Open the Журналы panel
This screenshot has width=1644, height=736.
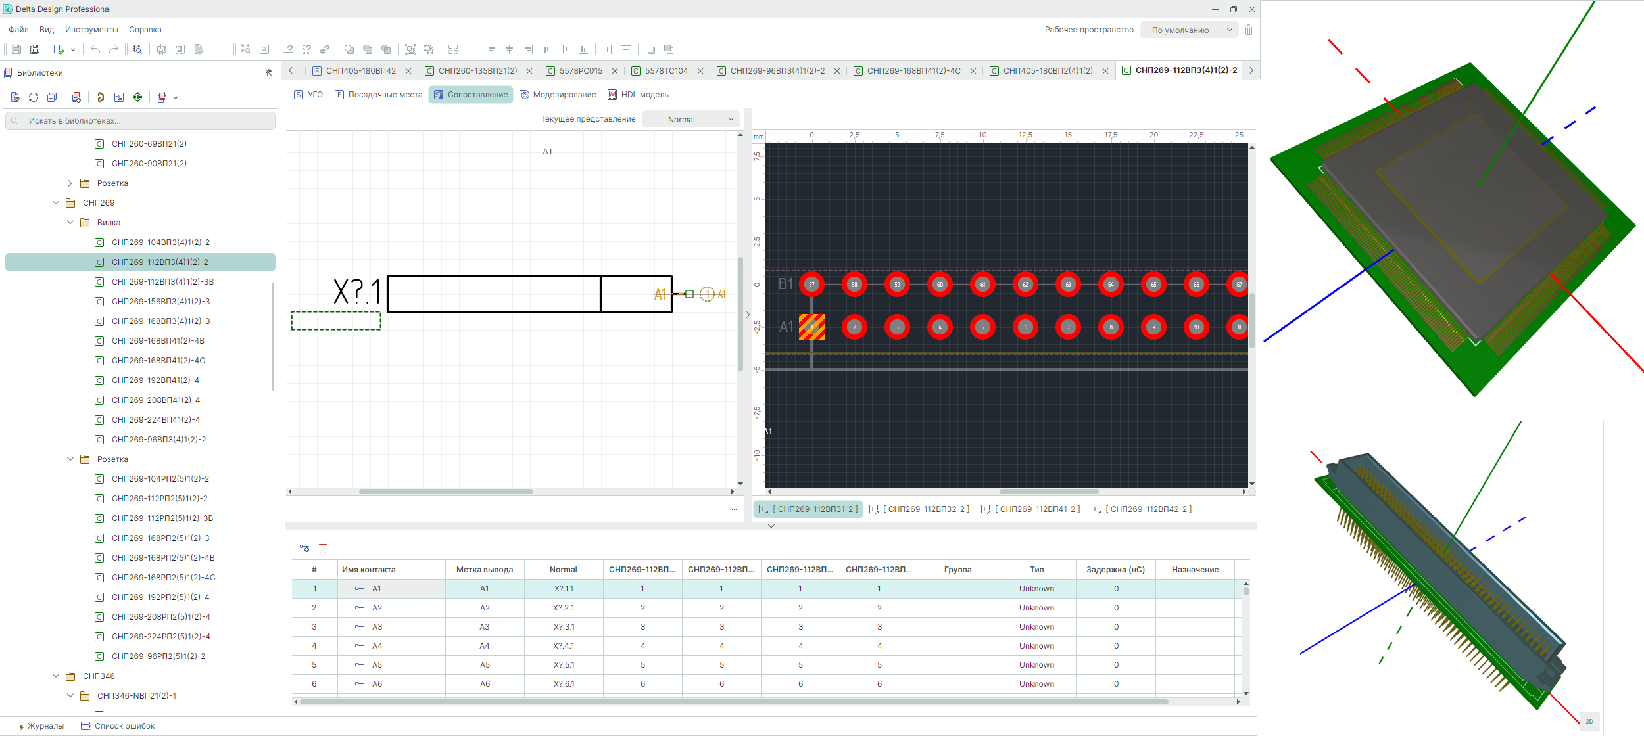pos(39,726)
